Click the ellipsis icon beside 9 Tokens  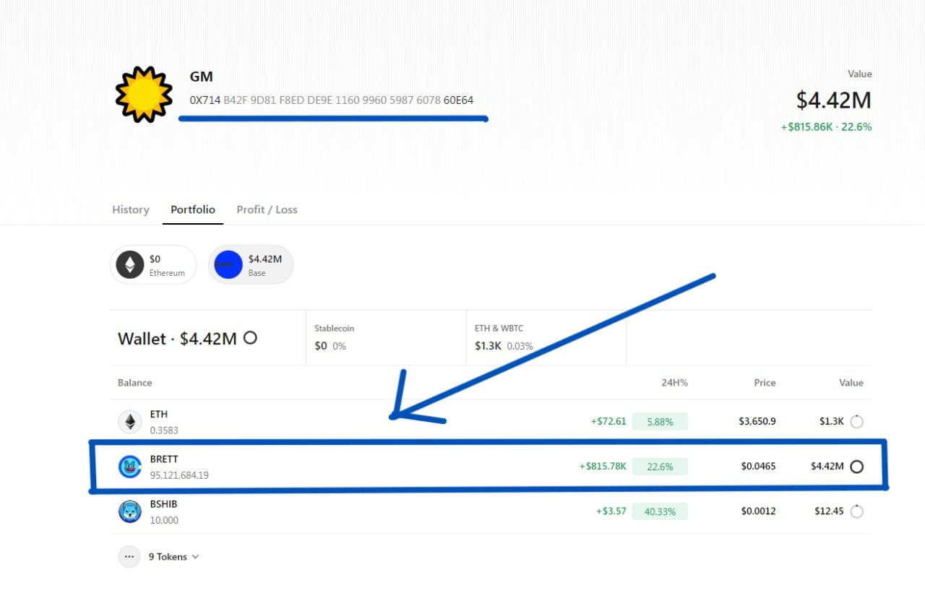(x=129, y=556)
